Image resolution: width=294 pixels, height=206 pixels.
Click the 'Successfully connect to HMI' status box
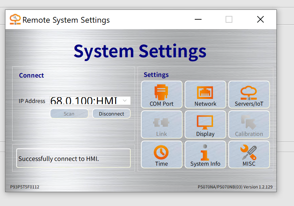73,158
